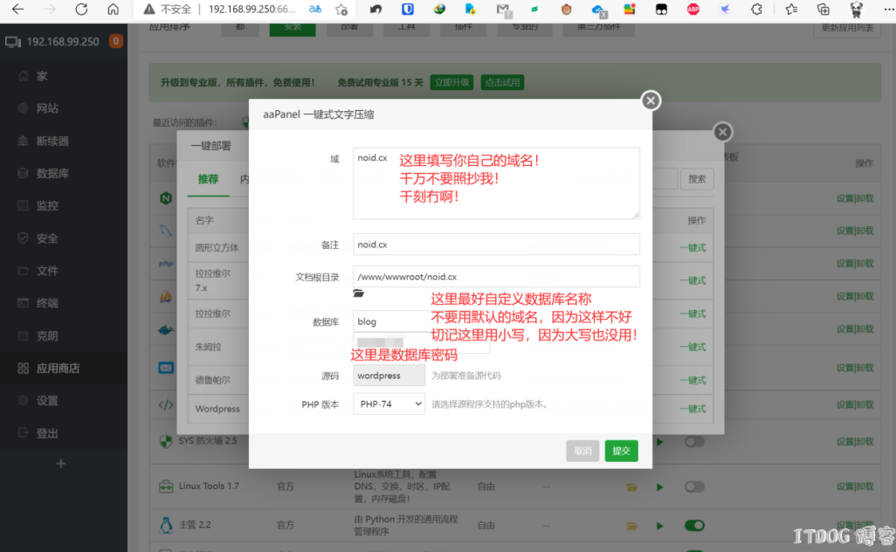Switch to the 推荐 tab
This screenshot has height=552, width=896.
[208, 179]
